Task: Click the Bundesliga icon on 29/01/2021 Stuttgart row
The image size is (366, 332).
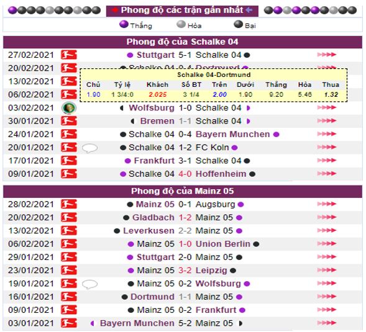Action: pyautogui.click(x=68, y=257)
